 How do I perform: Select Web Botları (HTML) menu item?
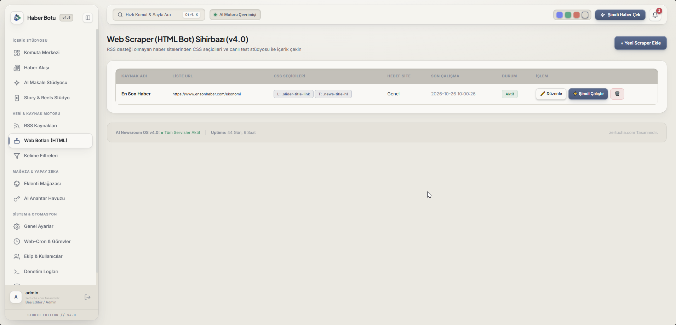coord(50,141)
